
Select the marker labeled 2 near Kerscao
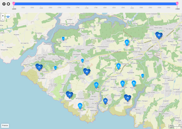pos(118,66)
